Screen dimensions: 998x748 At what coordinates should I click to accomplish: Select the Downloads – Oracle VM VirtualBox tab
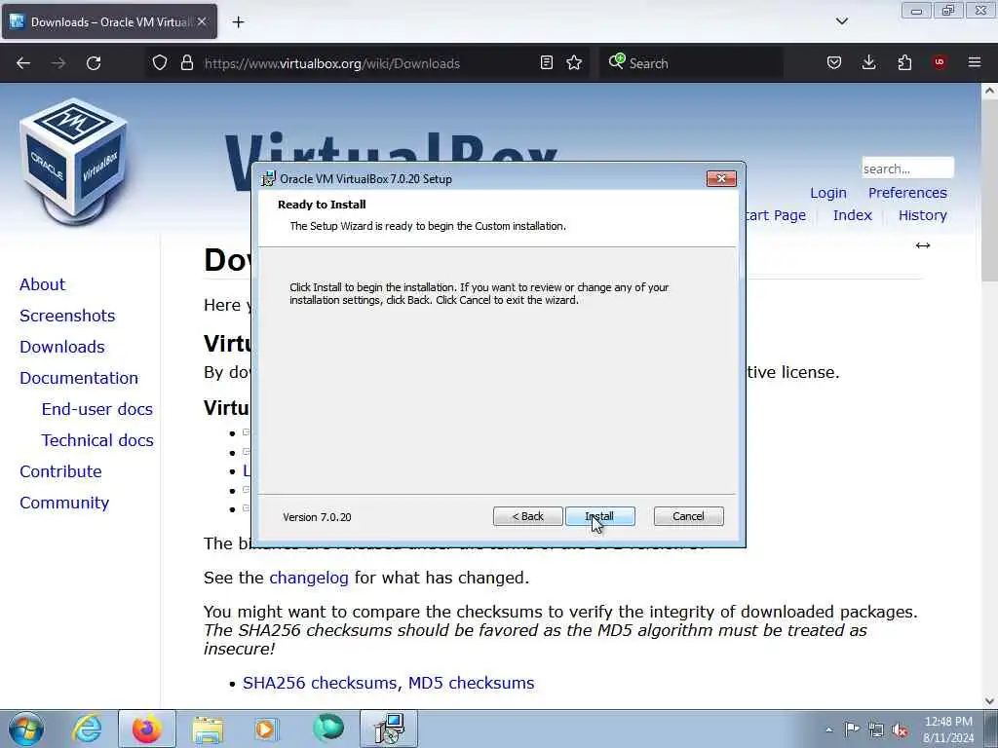(109, 21)
